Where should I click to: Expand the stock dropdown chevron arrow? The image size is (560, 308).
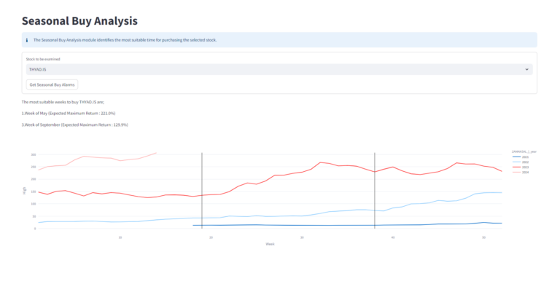(526, 69)
